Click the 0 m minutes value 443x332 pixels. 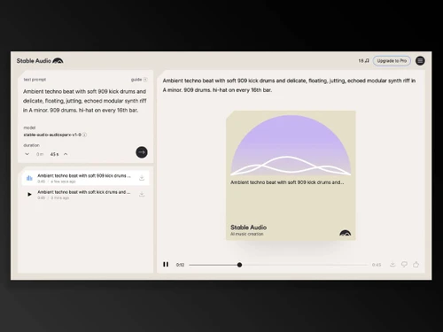pos(40,154)
